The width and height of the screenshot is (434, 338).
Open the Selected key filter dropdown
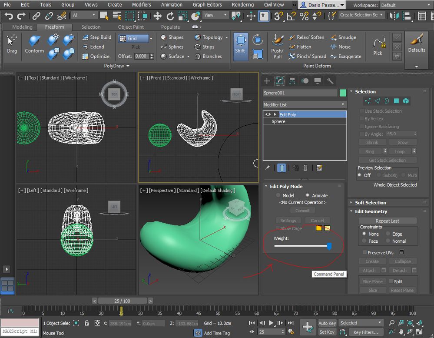(361, 323)
